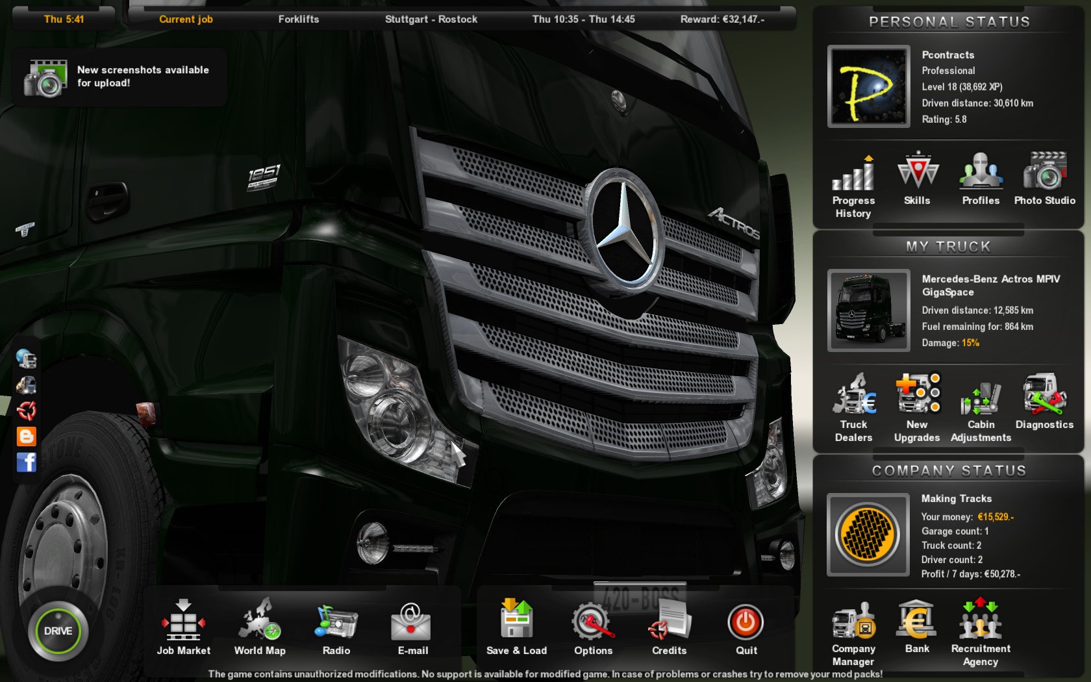Click the 'Forklifts' cargo text
This screenshot has width=1091, height=682.
point(299,19)
